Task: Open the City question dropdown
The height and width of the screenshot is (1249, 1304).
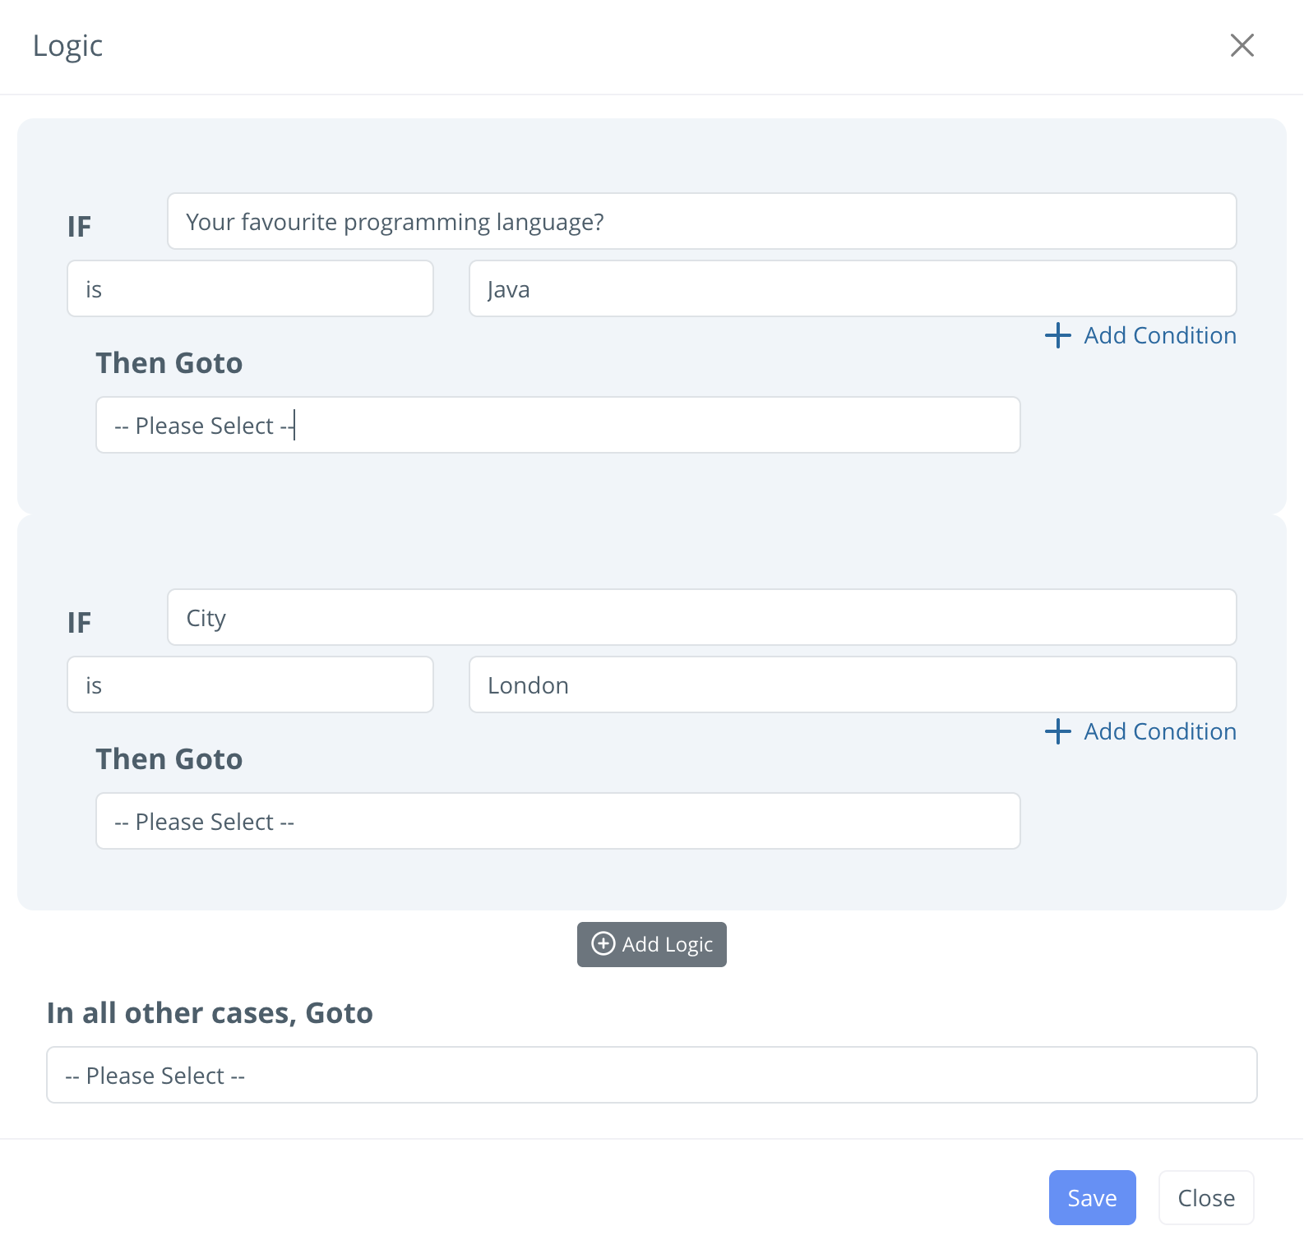Action: (x=701, y=618)
